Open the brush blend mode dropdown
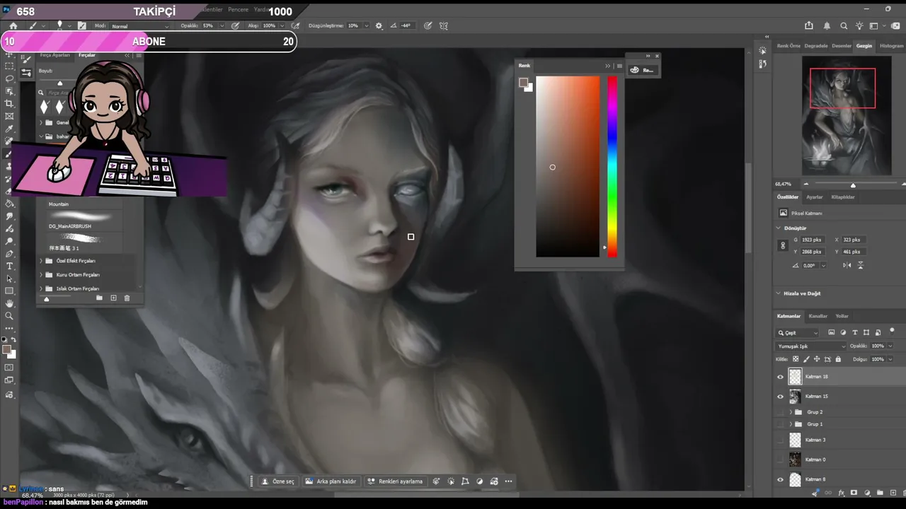 pos(140,26)
